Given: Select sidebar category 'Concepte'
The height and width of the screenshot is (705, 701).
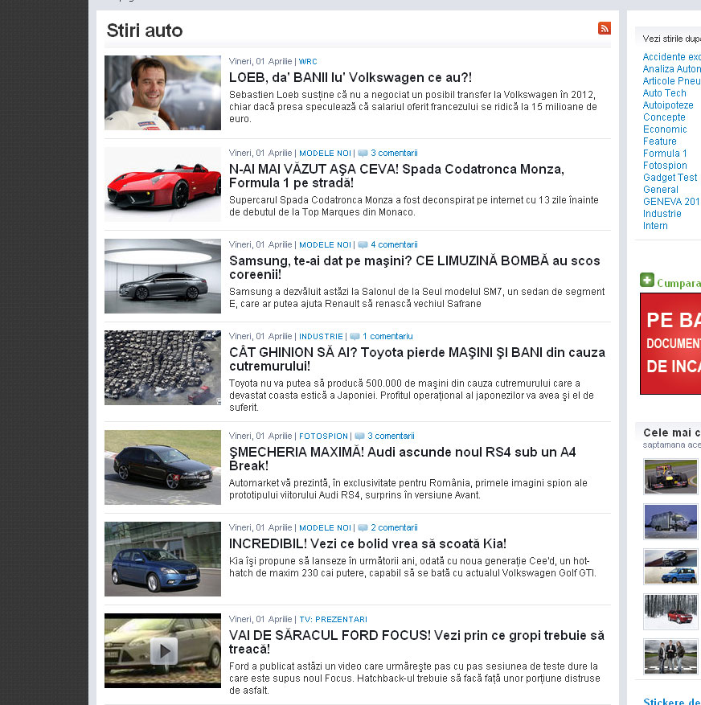Looking at the screenshot, I should 664,117.
